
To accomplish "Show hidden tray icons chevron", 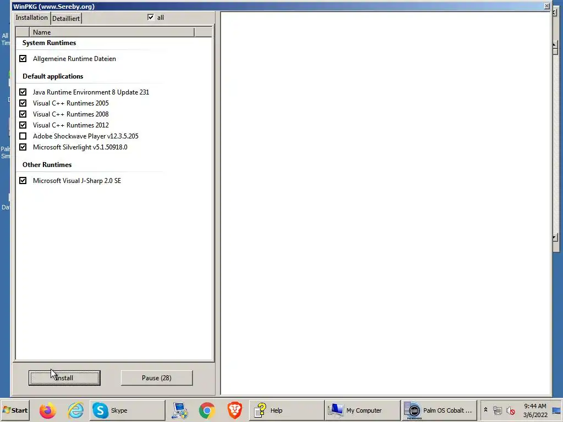I will coord(486,410).
